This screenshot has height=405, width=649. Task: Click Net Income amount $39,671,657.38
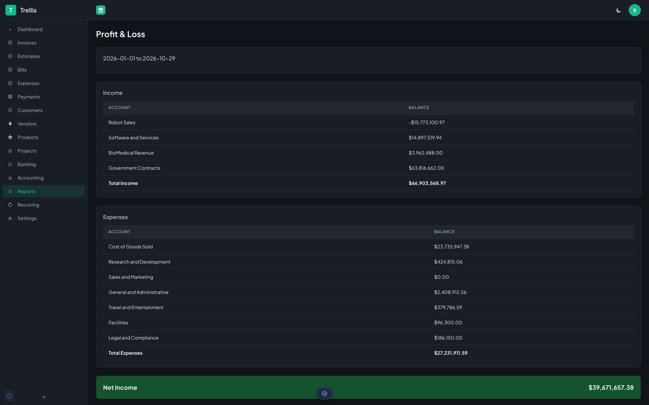point(611,387)
